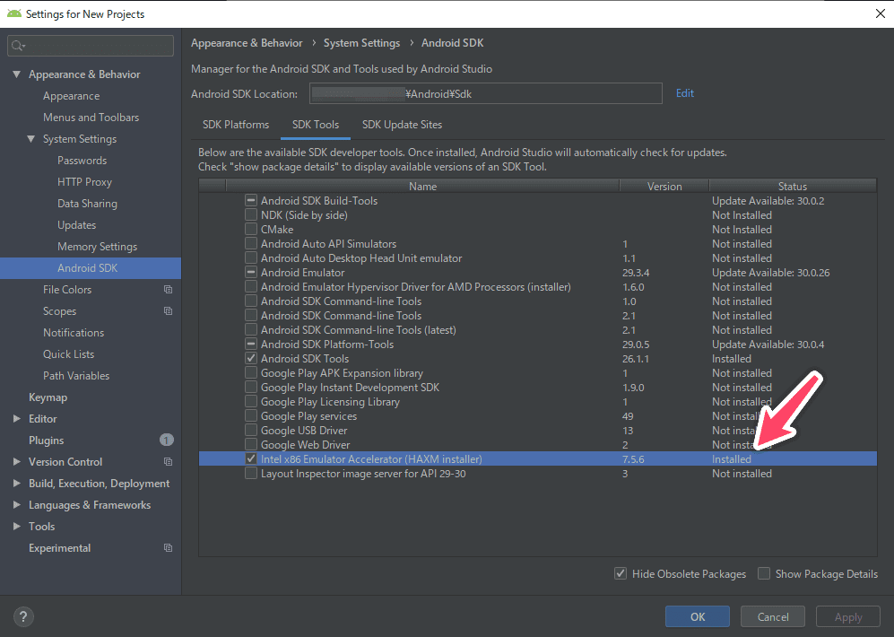Open the Updates settings page
894x637 pixels.
[x=76, y=224]
